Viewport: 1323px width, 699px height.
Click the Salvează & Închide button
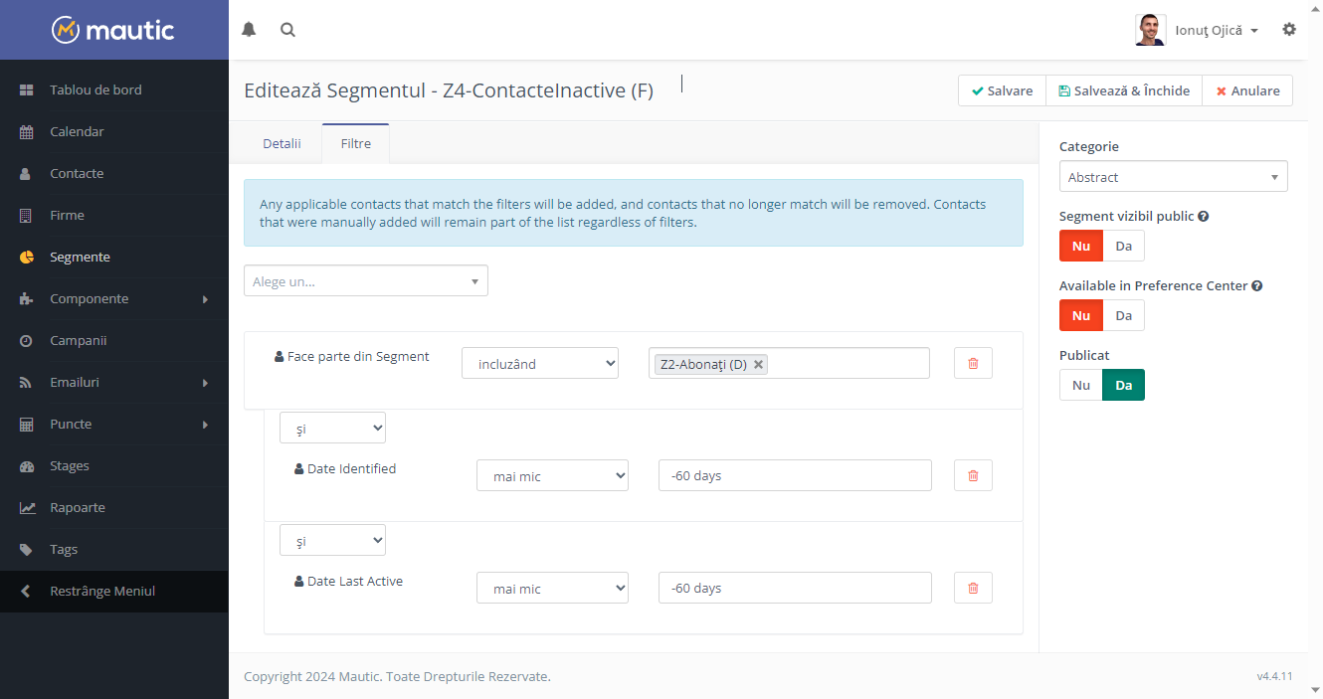1124,90
